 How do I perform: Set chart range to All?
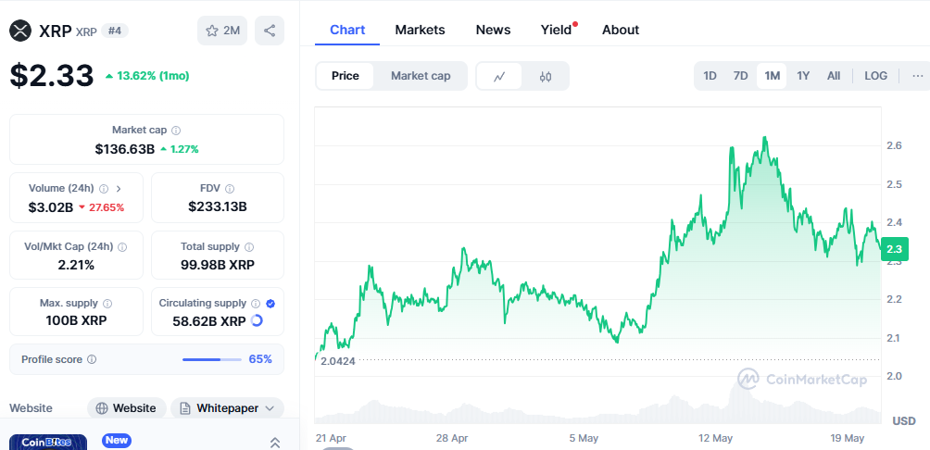pos(834,76)
